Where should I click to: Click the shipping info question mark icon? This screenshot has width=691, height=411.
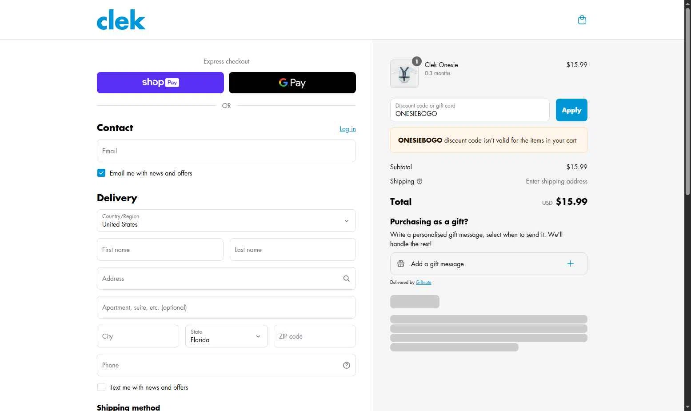click(x=419, y=181)
